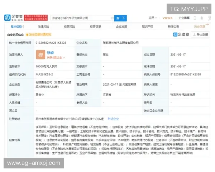Click the 企查查 logo in the header

point(14,18)
